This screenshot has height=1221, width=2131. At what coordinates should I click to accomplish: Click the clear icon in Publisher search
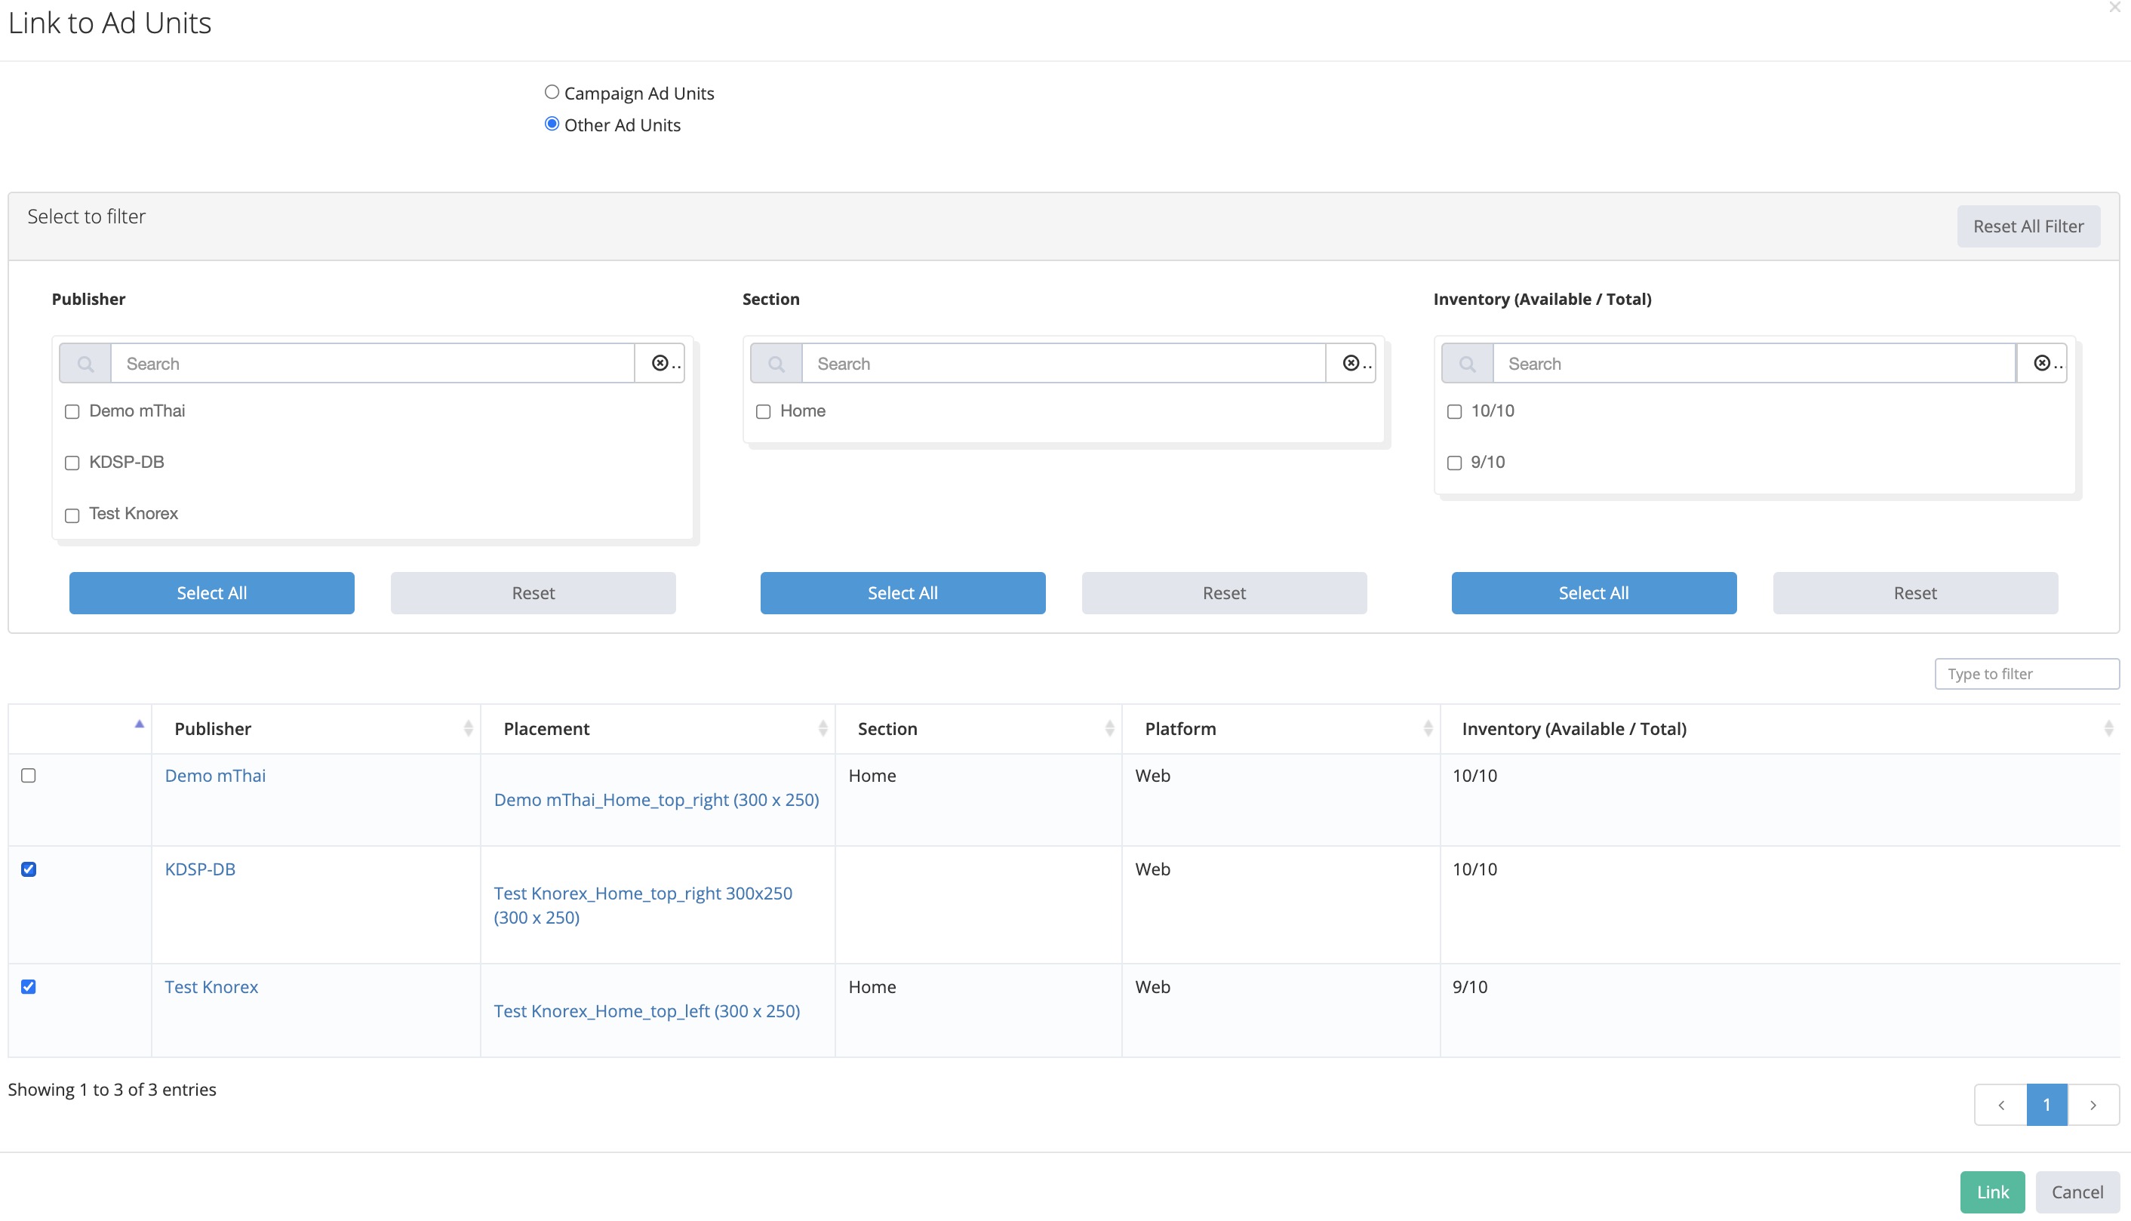660,363
